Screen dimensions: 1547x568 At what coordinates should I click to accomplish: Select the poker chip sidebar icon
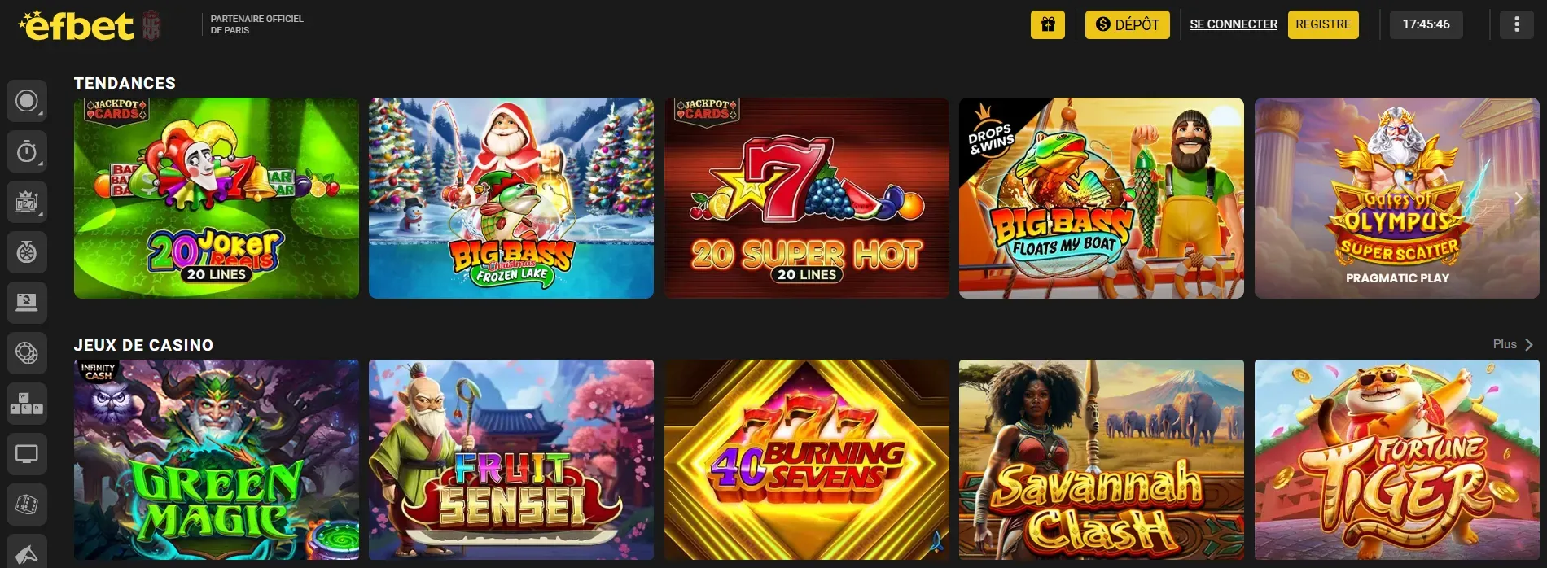tap(27, 353)
